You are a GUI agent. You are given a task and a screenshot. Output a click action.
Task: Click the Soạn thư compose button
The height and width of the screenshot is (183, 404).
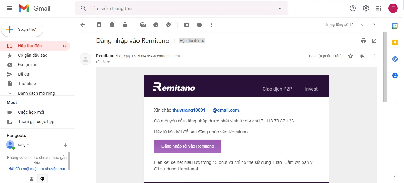click(22, 30)
